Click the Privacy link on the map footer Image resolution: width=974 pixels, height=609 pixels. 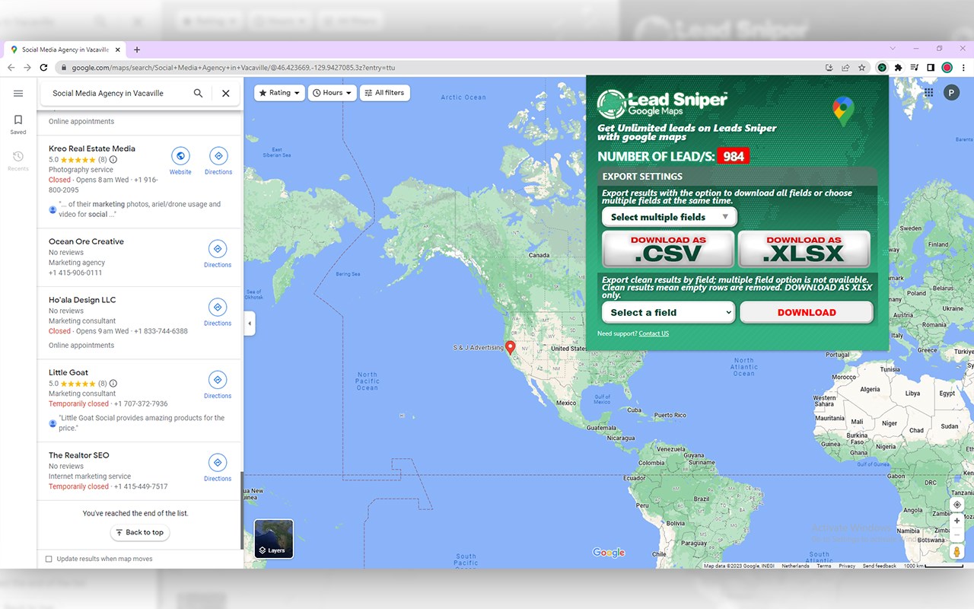[847, 566]
